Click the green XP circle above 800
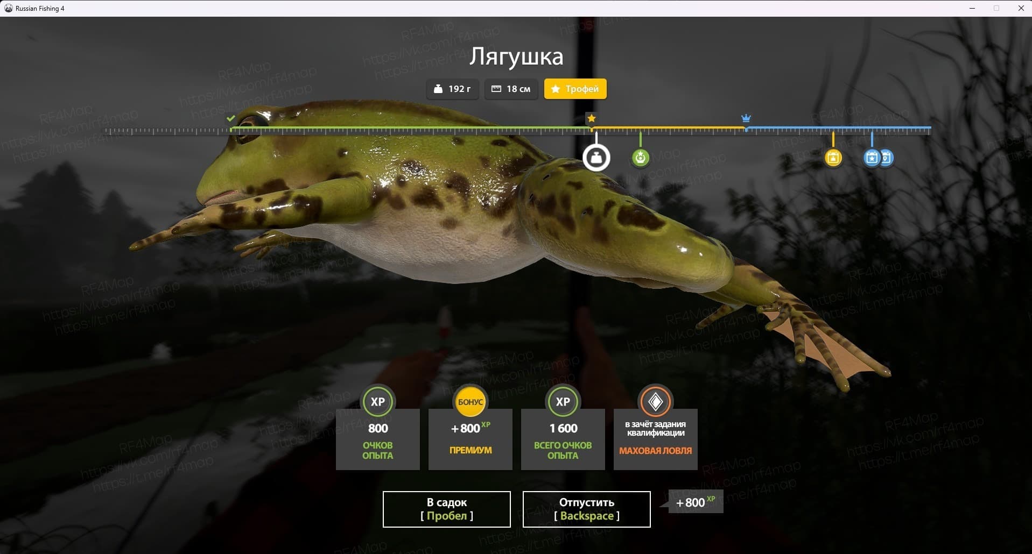The width and height of the screenshot is (1032, 554). point(377,402)
